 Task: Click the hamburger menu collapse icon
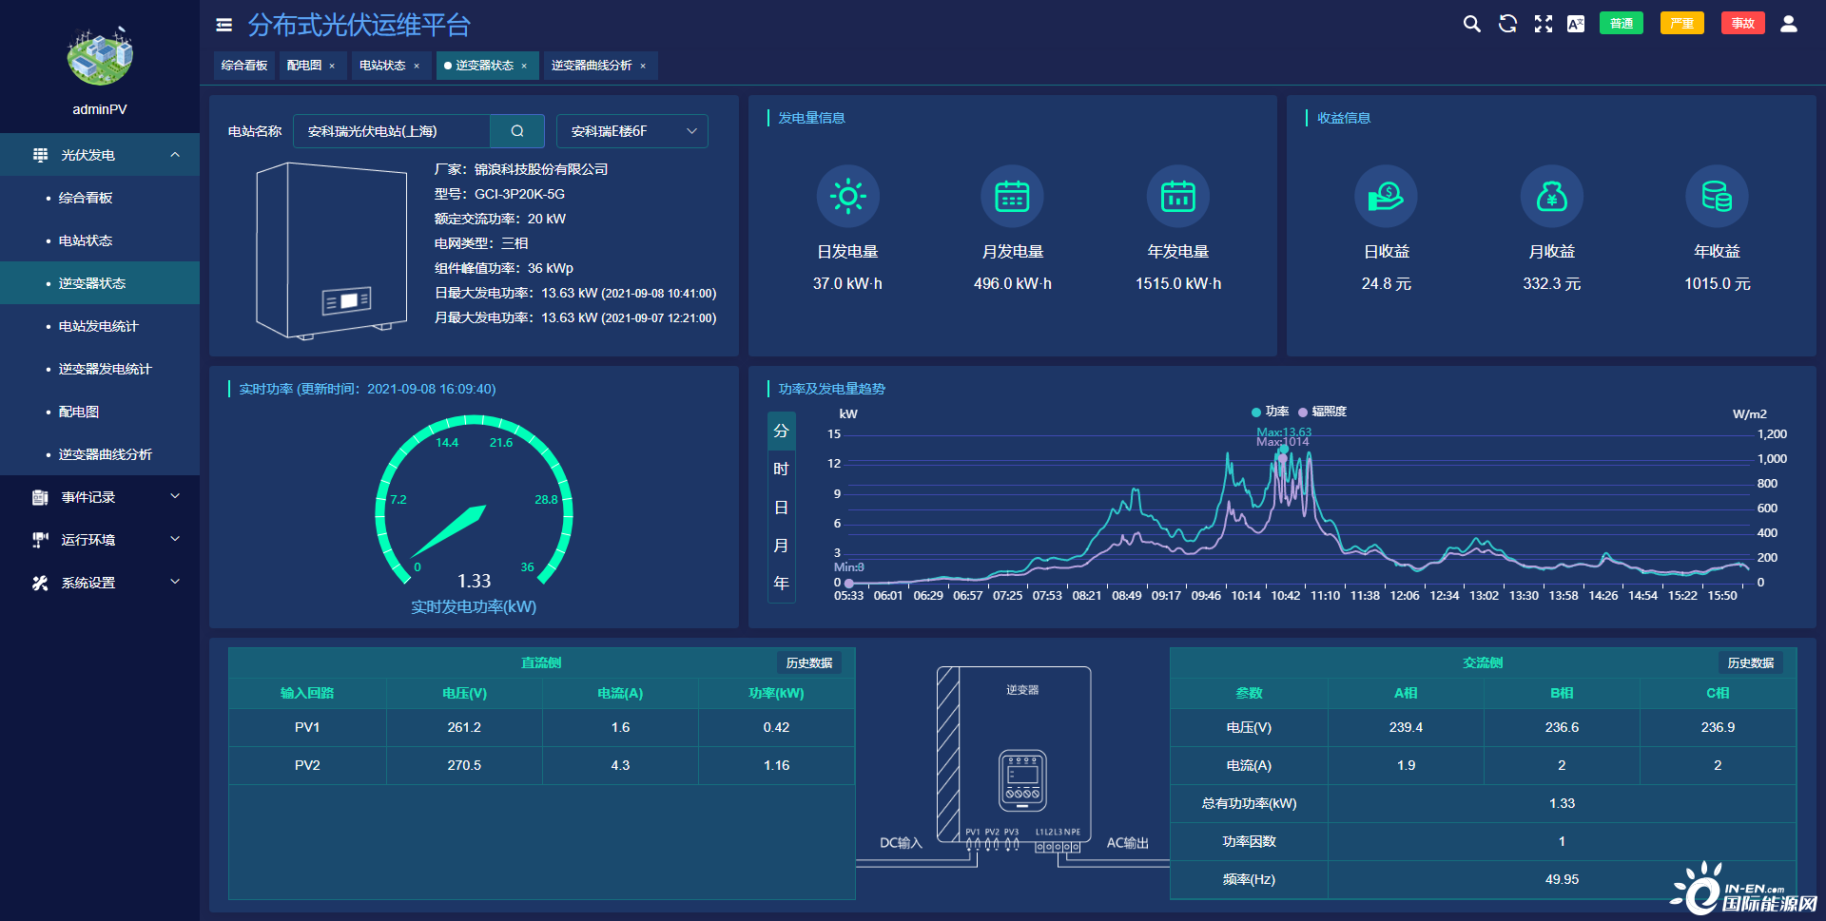point(224,25)
